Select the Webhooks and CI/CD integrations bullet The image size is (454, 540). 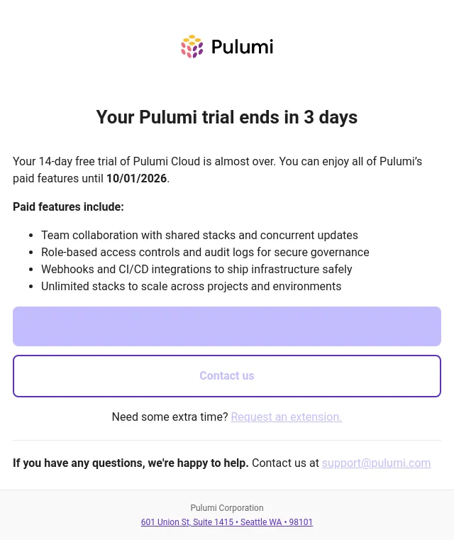click(x=196, y=269)
